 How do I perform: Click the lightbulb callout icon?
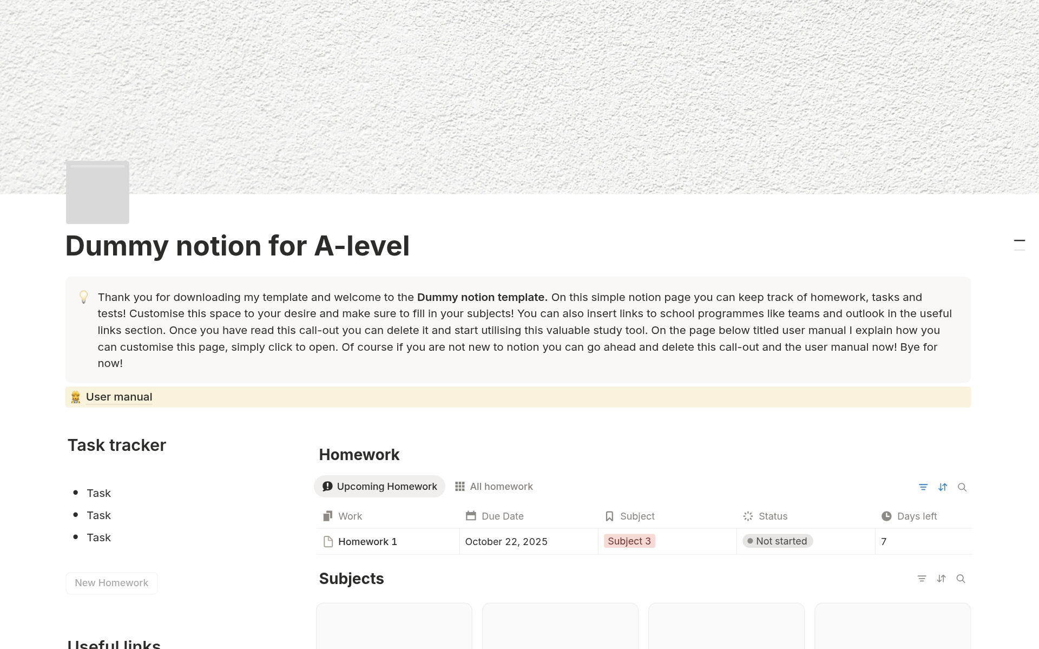84,297
